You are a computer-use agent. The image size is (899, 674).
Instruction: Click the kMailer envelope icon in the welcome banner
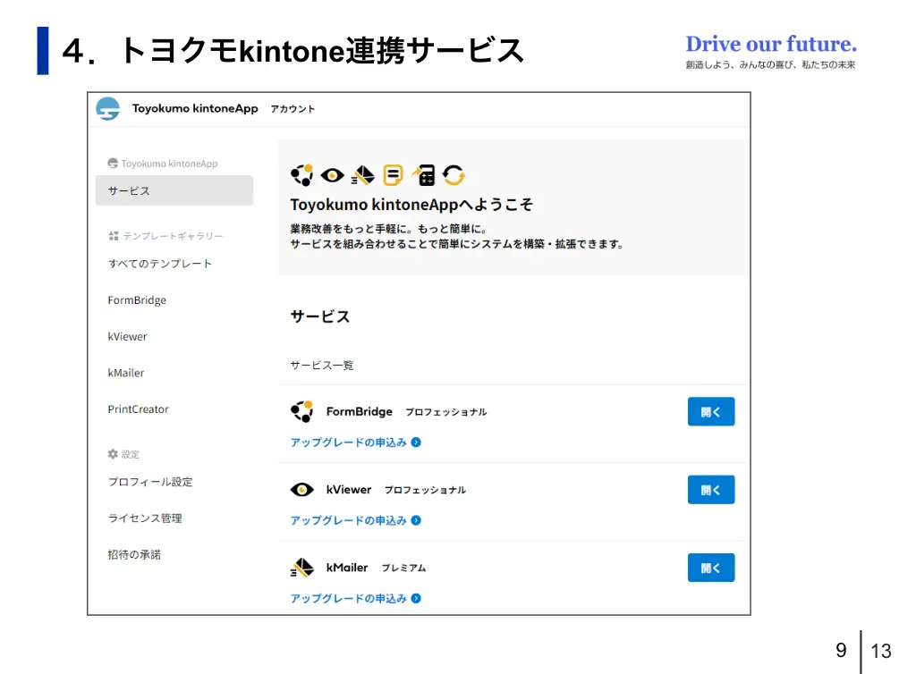tap(363, 175)
